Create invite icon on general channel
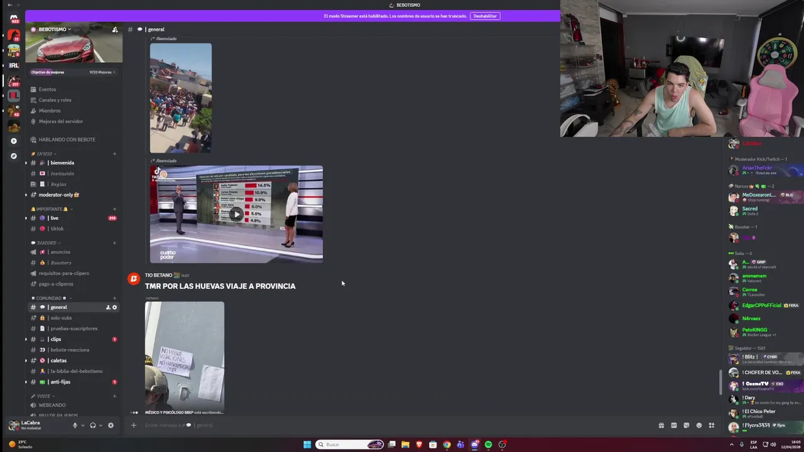This screenshot has width=804, height=452. (x=107, y=307)
